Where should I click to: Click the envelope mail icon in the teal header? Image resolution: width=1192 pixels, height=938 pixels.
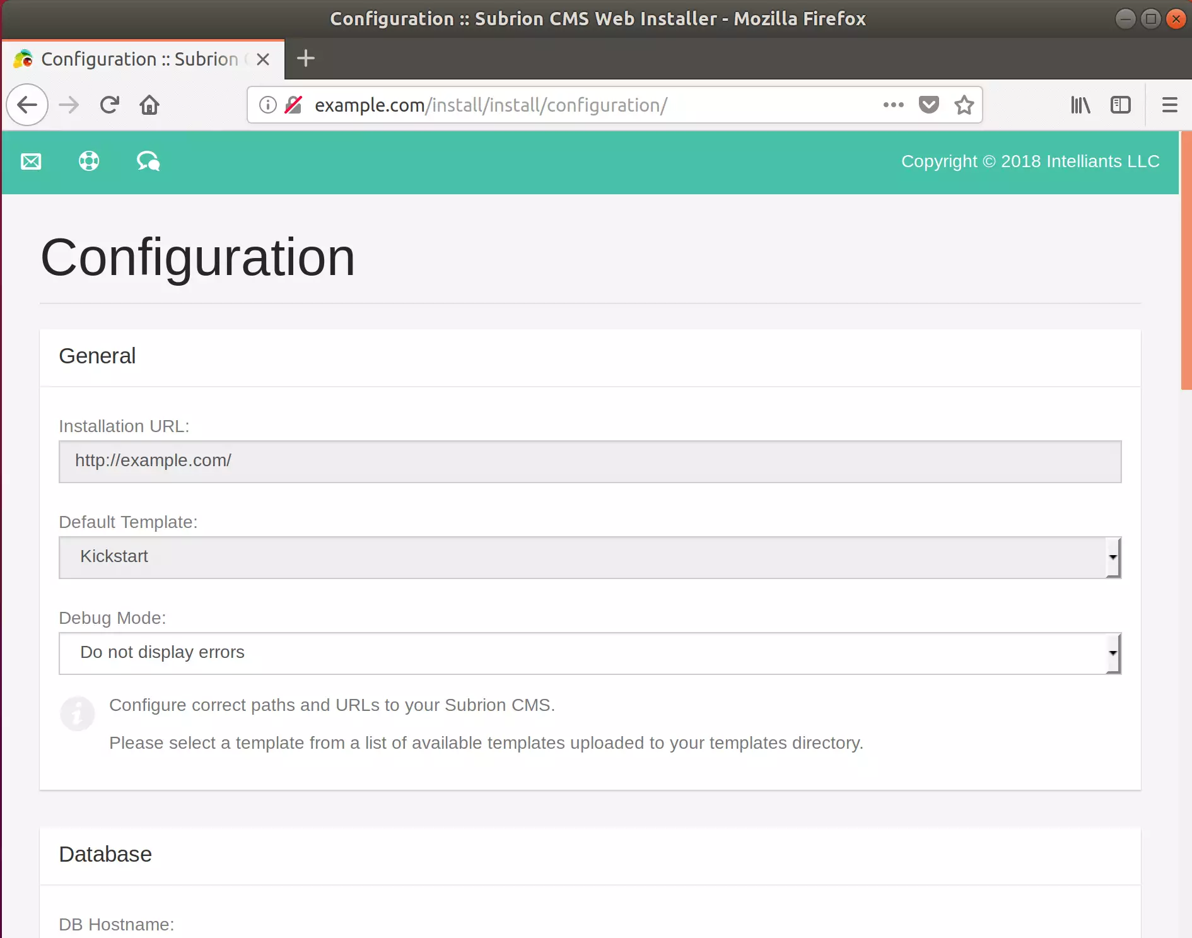coord(31,161)
